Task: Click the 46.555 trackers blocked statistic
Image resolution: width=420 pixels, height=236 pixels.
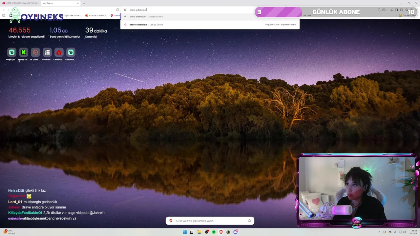Action: point(26,32)
